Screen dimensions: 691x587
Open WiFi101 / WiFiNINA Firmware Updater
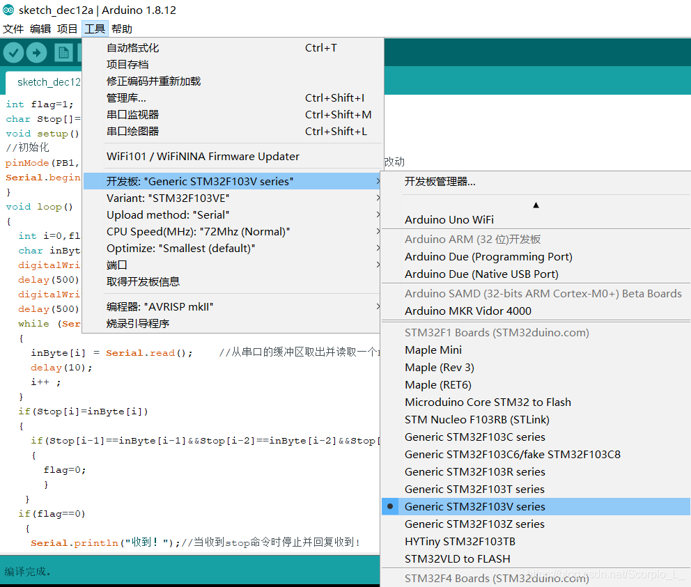(232, 157)
